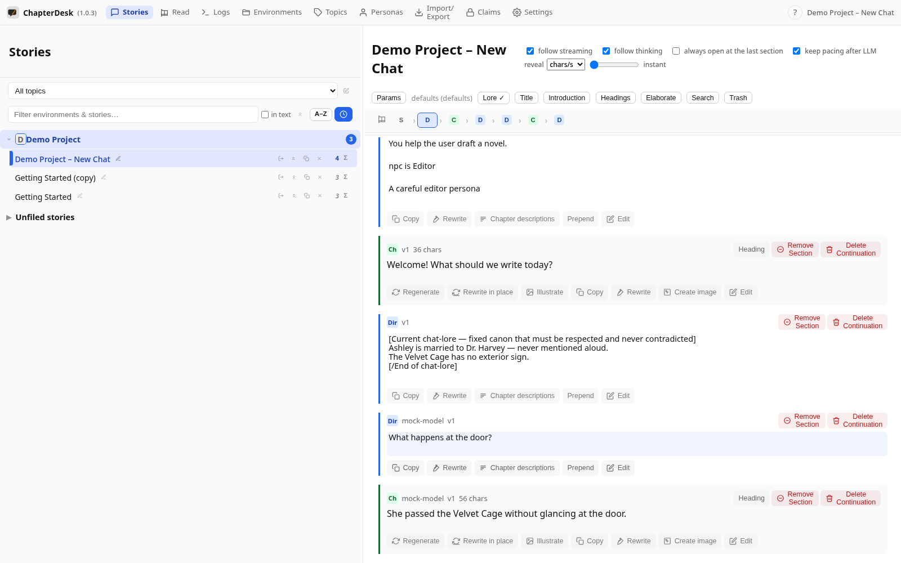Click the Elaborate button
Viewport: 901px width, 563px height.
(661, 98)
